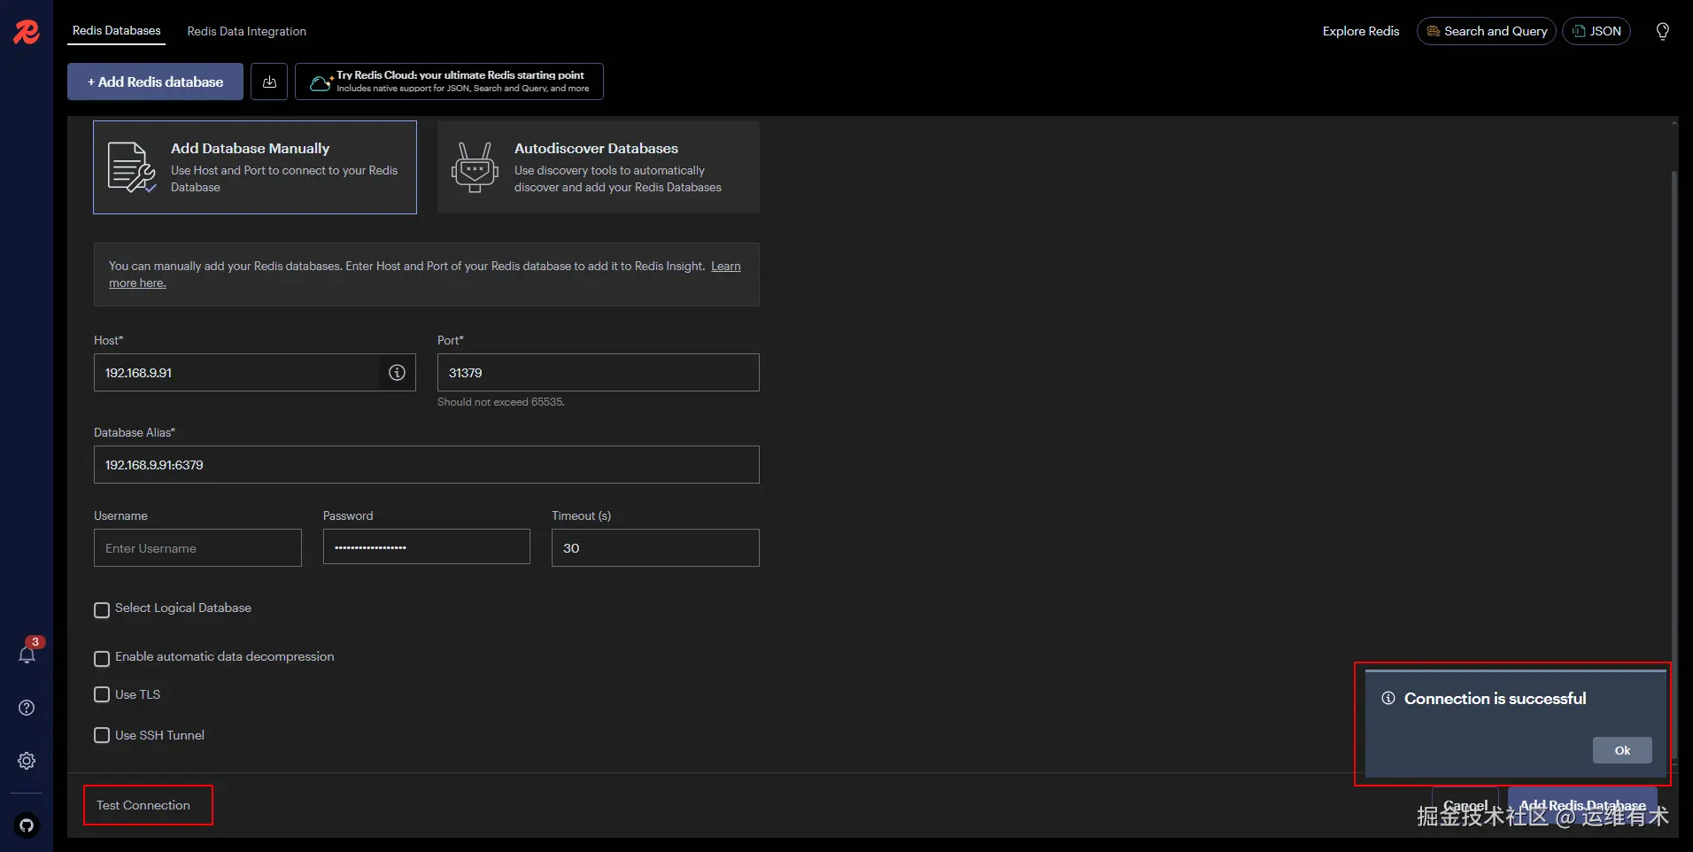1693x852 pixels.
Task: Open Search and Query workbench
Action: (x=1485, y=31)
